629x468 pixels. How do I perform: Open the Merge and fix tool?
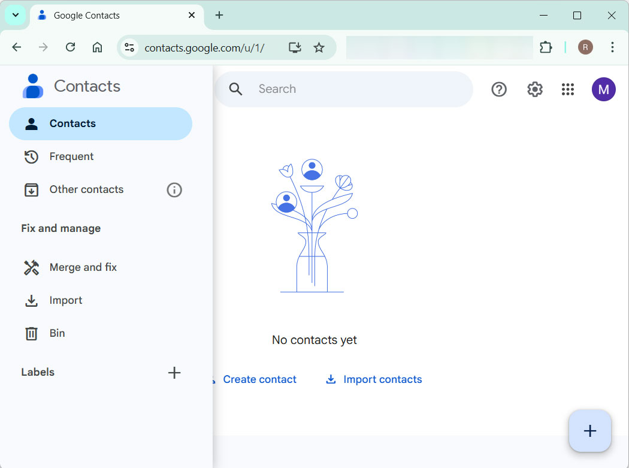pos(83,267)
